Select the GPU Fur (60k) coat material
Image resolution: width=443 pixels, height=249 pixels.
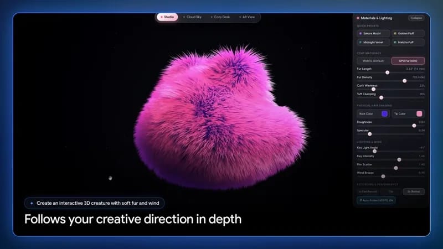[x=408, y=61]
